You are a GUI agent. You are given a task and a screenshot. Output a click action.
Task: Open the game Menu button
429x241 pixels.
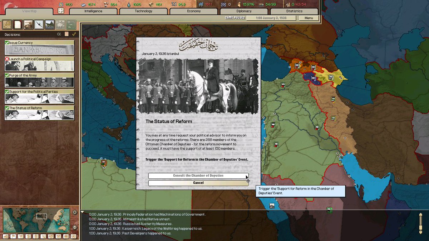tap(309, 18)
